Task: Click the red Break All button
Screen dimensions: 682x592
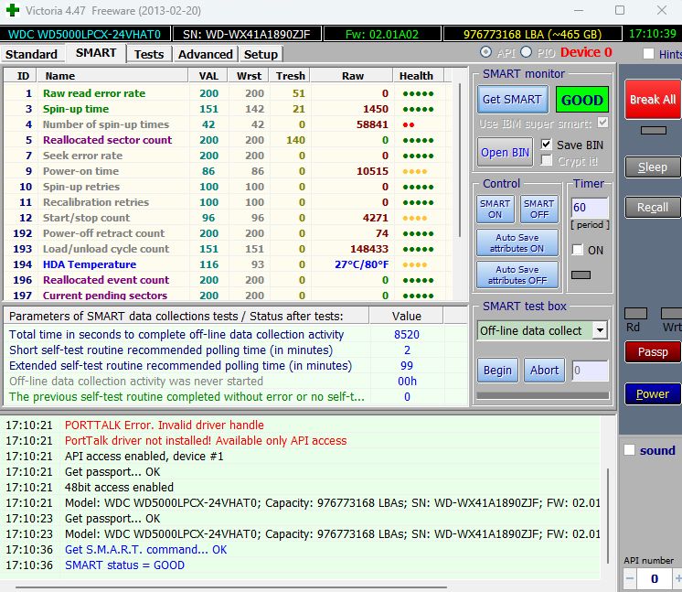Action: click(653, 99)
